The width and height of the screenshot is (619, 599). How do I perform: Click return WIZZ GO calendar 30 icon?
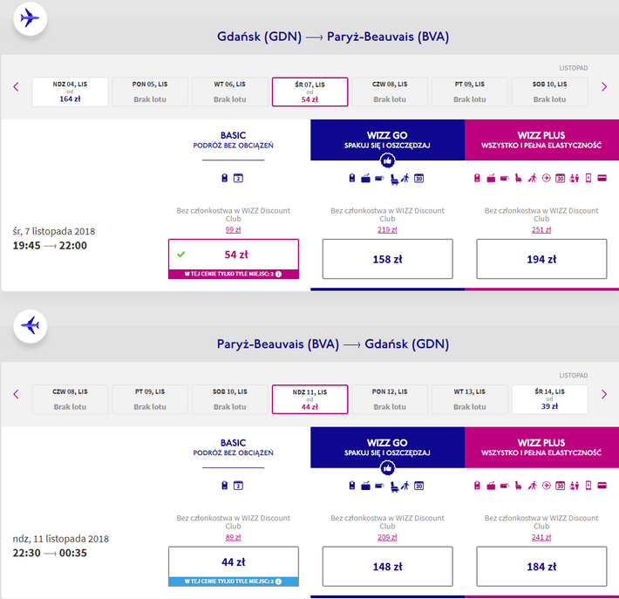pyautogui.click(x=418, y=486)
